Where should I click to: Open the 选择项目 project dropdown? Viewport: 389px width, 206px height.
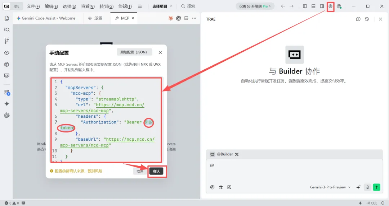(x=162, y=6)
